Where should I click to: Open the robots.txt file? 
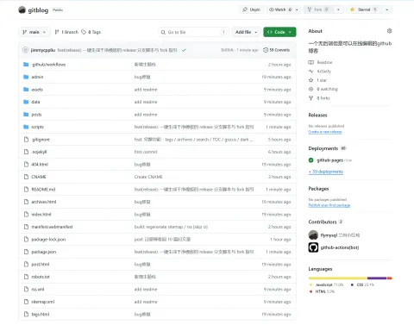(41, 277)
